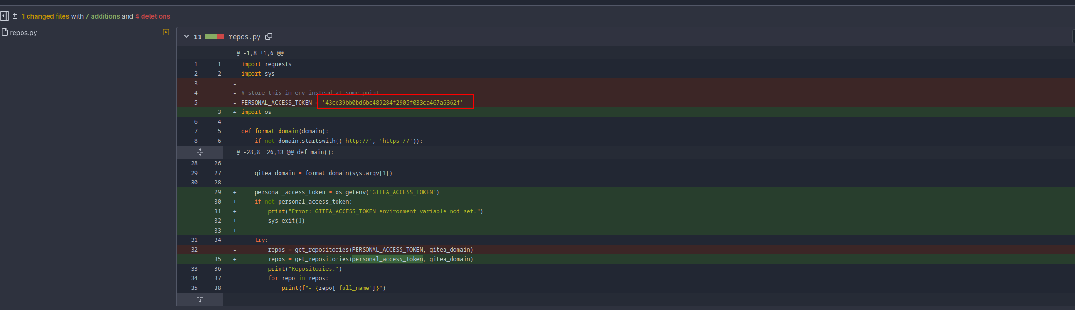Click the additions/deletions ratio bar

215,36
